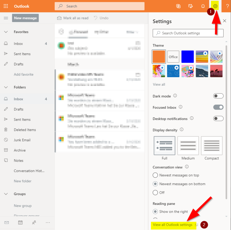The height and width of the screenshot is (230, 231).
Task: Select the Off conversation view radio
Action: point(155,192)
